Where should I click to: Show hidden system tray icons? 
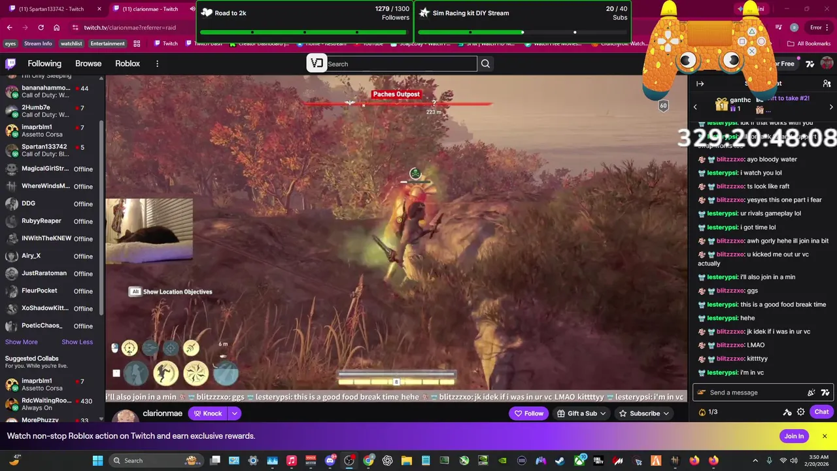tap(755, 461)
